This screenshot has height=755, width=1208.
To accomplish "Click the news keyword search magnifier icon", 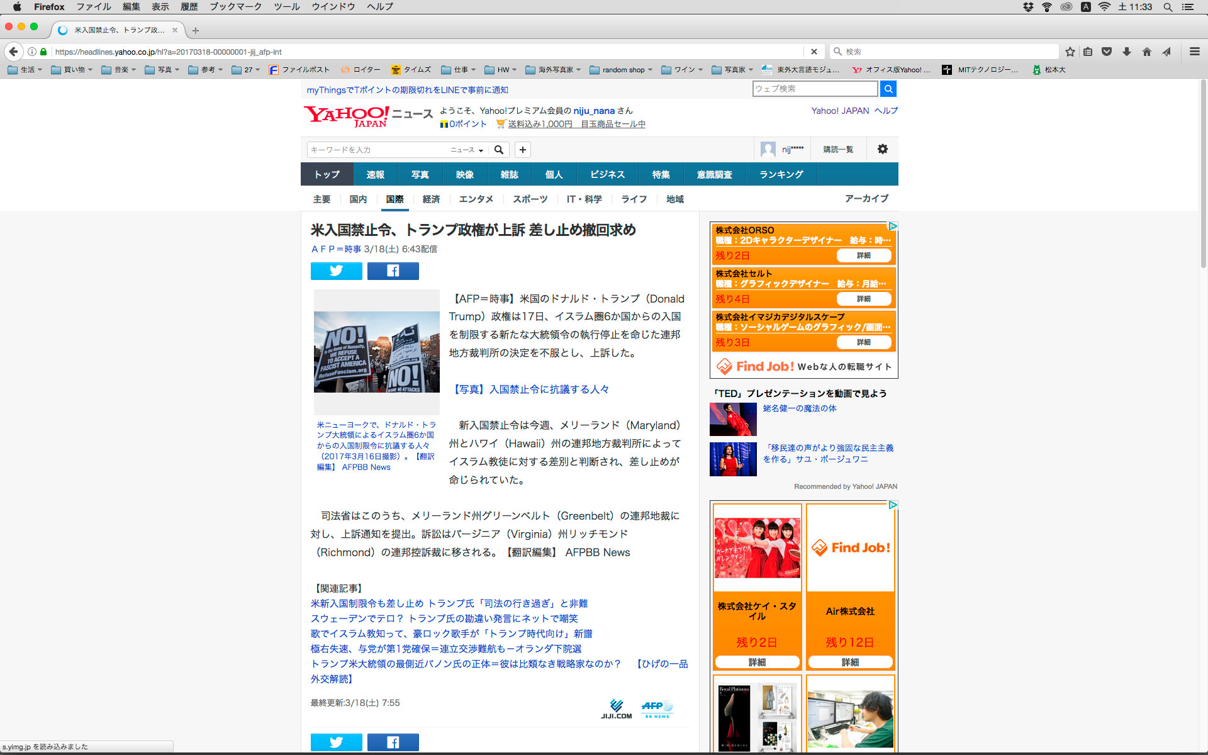I will point(499,150).
